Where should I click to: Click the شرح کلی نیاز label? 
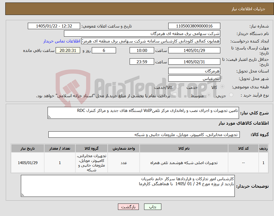pos(255,113)
